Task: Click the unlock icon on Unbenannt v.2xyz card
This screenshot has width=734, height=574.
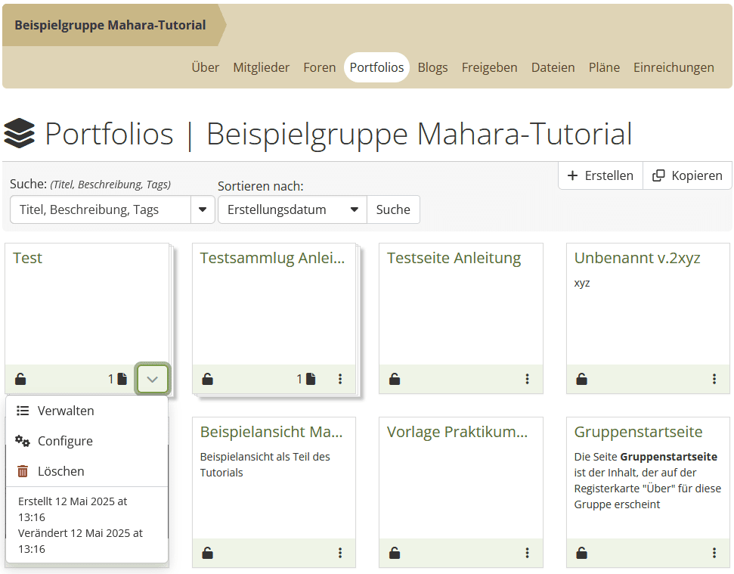Action: click(x=581, y=379)
